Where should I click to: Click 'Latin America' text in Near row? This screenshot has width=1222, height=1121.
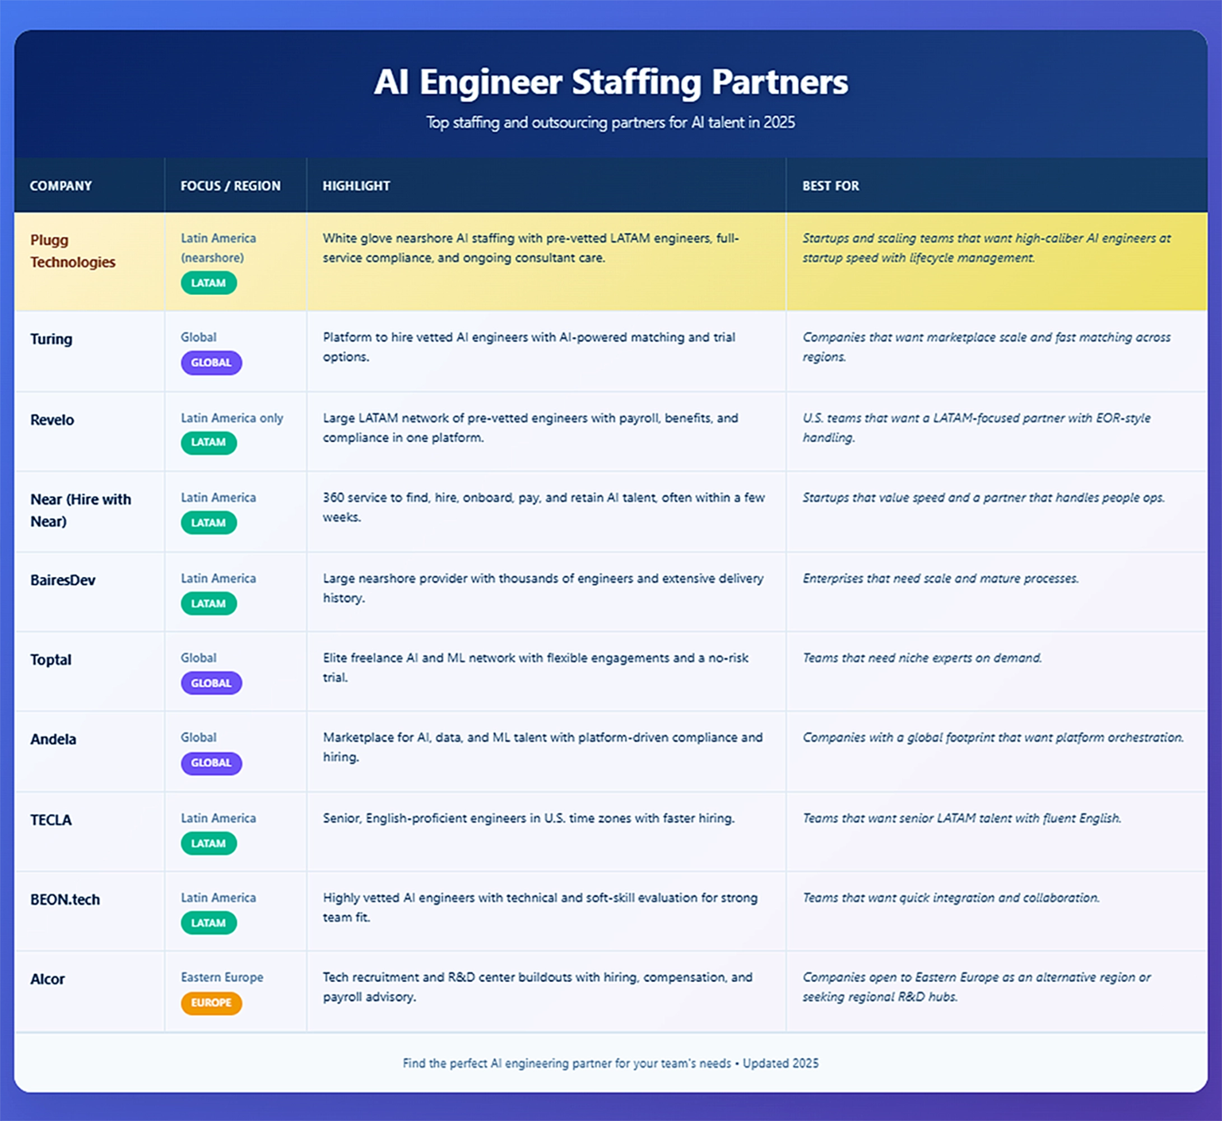pyautogui.click(x=219, y=497)
